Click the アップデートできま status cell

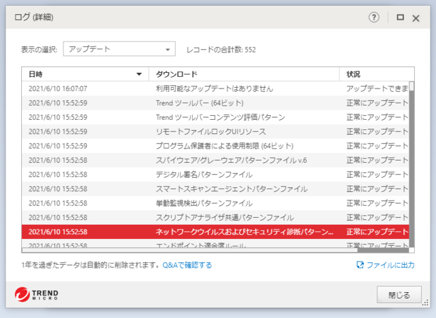(377, 89)
